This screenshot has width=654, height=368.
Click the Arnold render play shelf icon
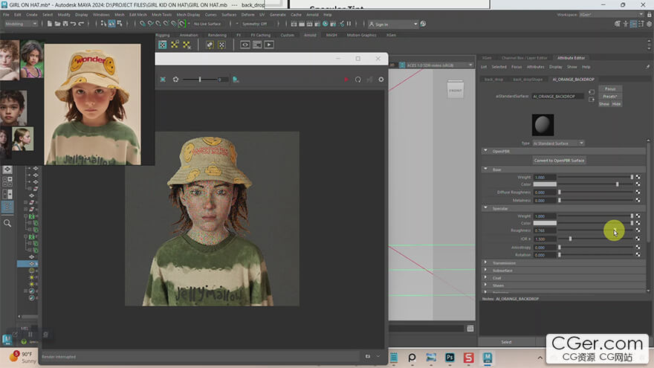click(269, 45)
